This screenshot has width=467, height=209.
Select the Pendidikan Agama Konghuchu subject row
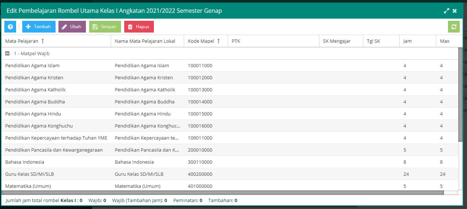tap(229, 126)
